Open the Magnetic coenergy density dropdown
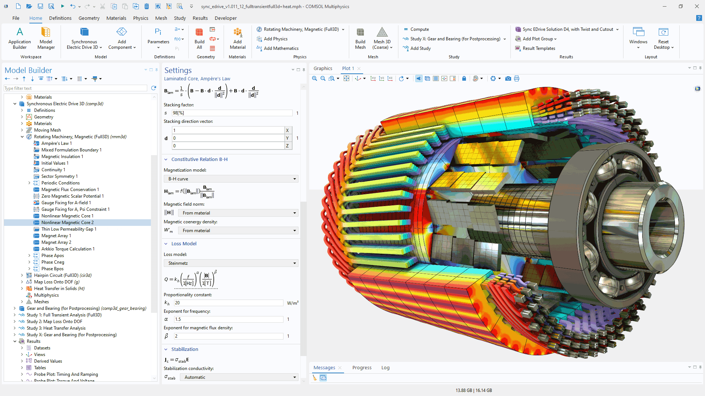 [238, 231]
